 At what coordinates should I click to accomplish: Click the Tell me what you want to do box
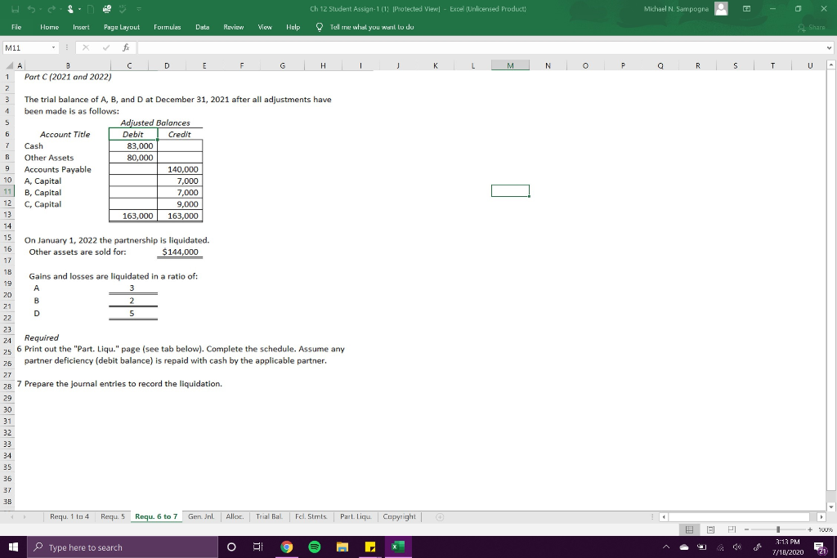pyautogui.click(x=372, y=27)
